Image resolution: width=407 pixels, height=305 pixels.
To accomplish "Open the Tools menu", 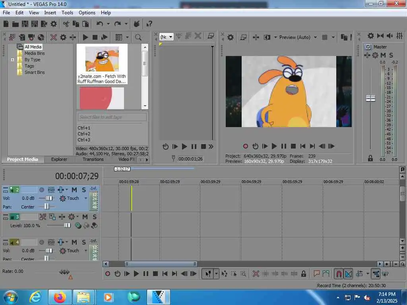I will [67, 13].
